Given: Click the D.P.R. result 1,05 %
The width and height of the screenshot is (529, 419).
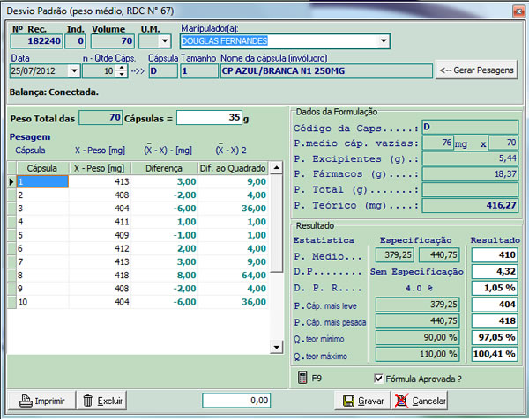Looking at the screenshot, I should [x=495, y=288].
